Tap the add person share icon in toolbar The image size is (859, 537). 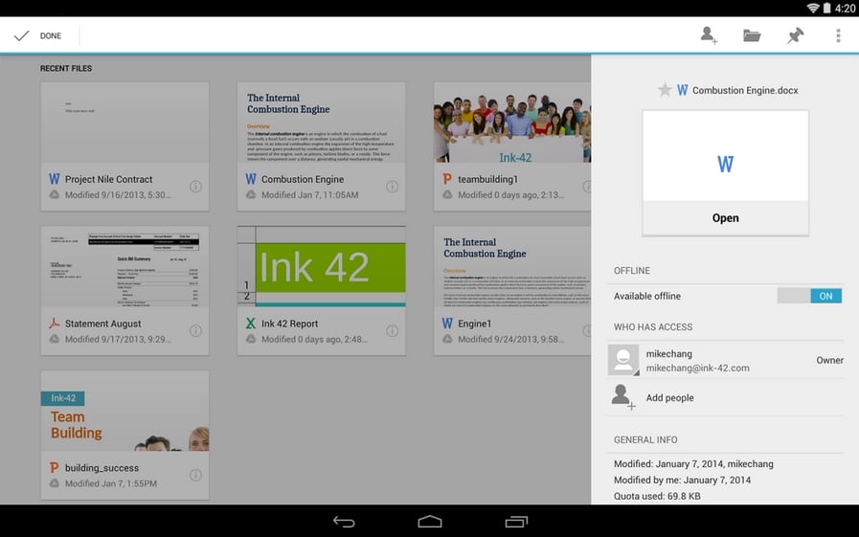[709, 35]
